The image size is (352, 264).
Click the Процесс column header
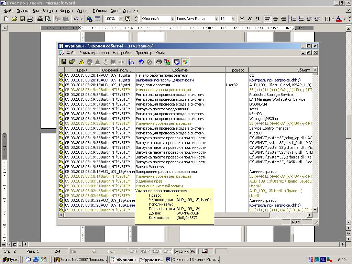tap(236, 70)
